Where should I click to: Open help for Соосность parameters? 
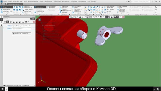(x=31, y=19)
